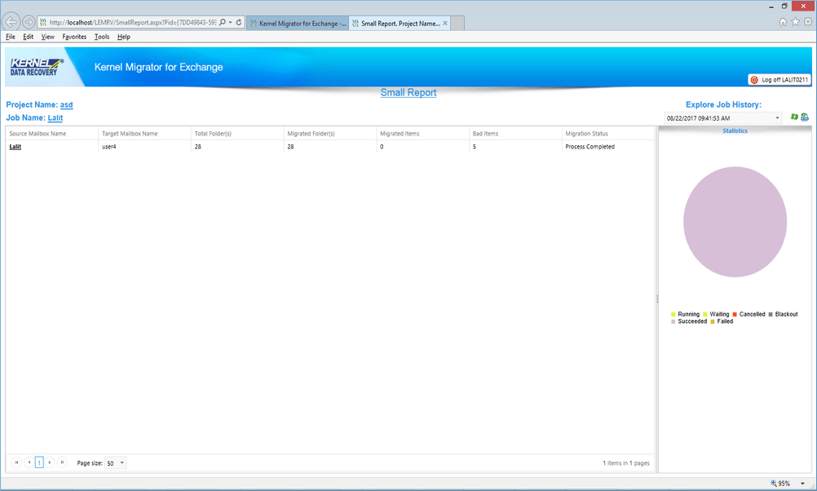Open the Tools menu
The image size is (817, 491).
(102, 37)
